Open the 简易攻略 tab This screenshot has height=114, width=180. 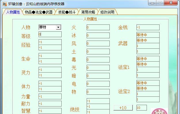pos(88,12)
